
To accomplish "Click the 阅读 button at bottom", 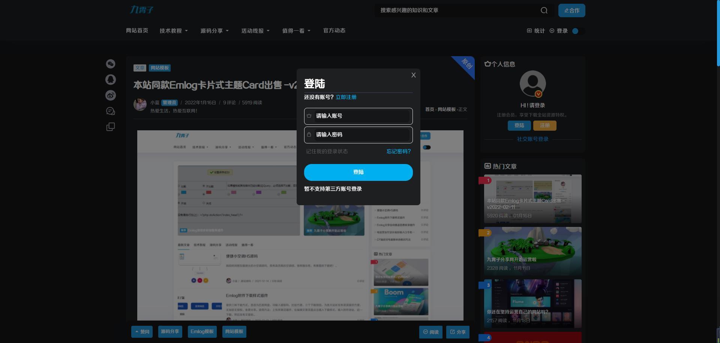I will point(431,332).
